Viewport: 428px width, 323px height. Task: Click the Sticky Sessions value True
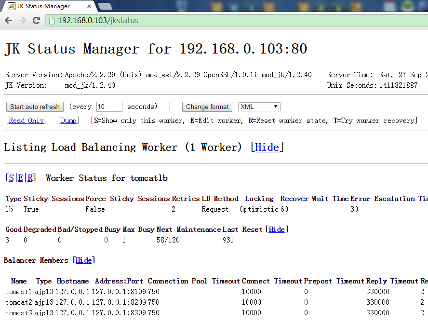point(31,209)
